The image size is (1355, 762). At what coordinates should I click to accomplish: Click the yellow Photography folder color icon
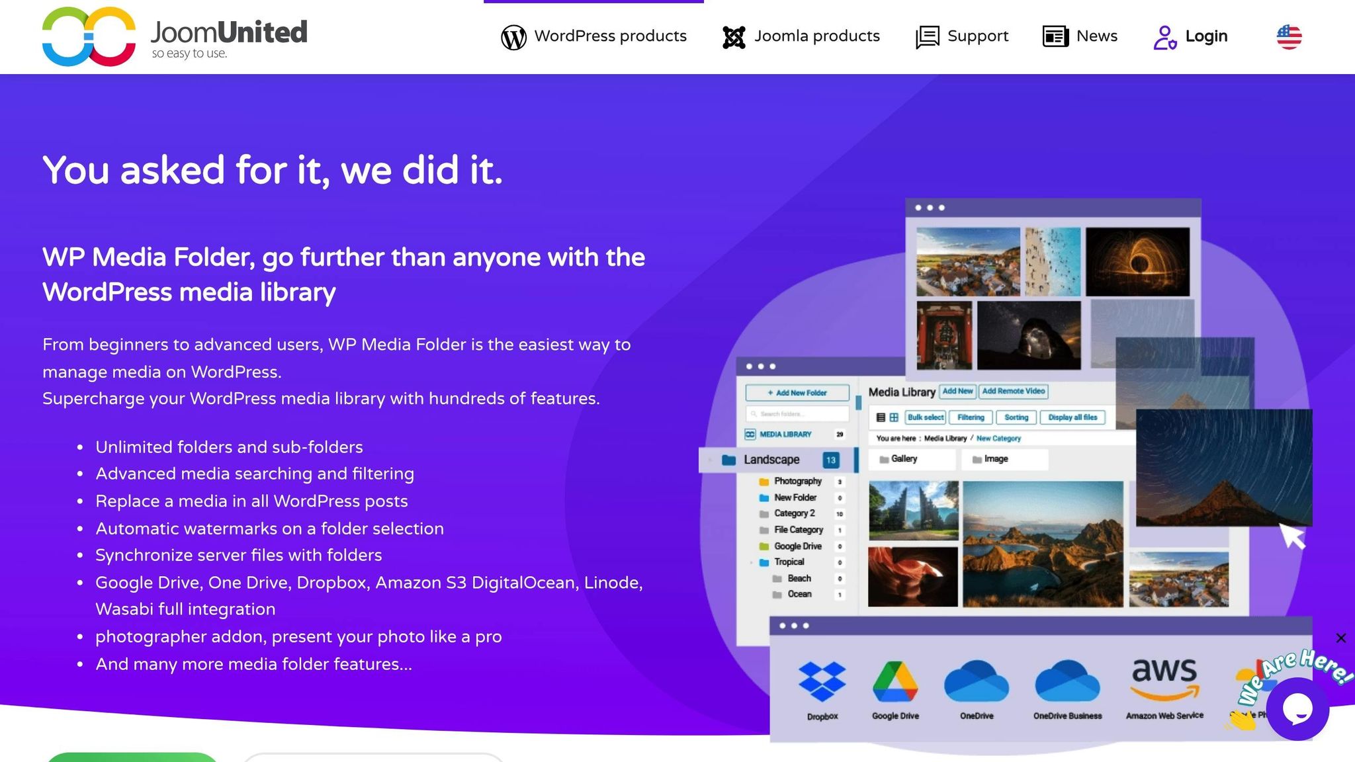pos(764,482)
